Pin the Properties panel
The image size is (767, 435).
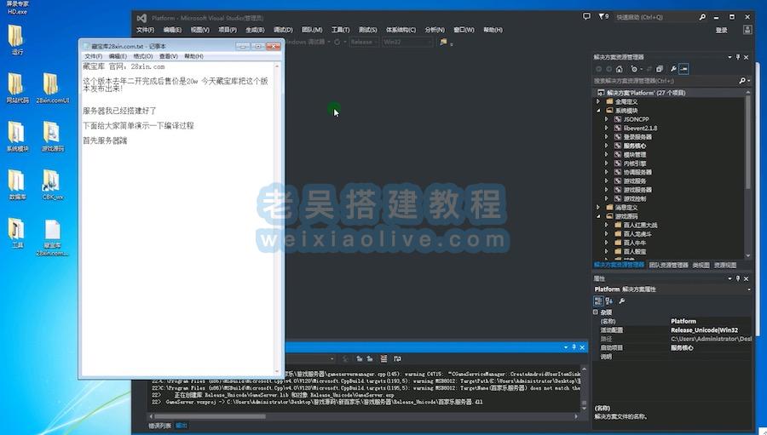738,278
